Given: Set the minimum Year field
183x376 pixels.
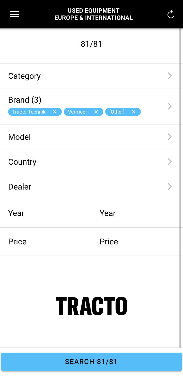Looking at the screenshot, I should [x=46, y=213].
